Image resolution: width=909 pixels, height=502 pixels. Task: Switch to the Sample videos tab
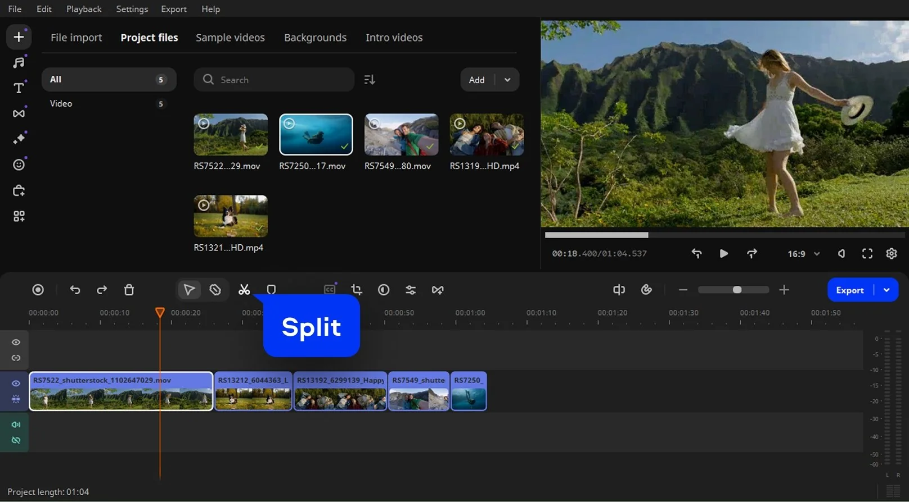pyautogui.click(x=230, y=38)
